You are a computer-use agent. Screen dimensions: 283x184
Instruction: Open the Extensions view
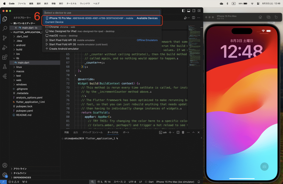click(x=5, y=57)
